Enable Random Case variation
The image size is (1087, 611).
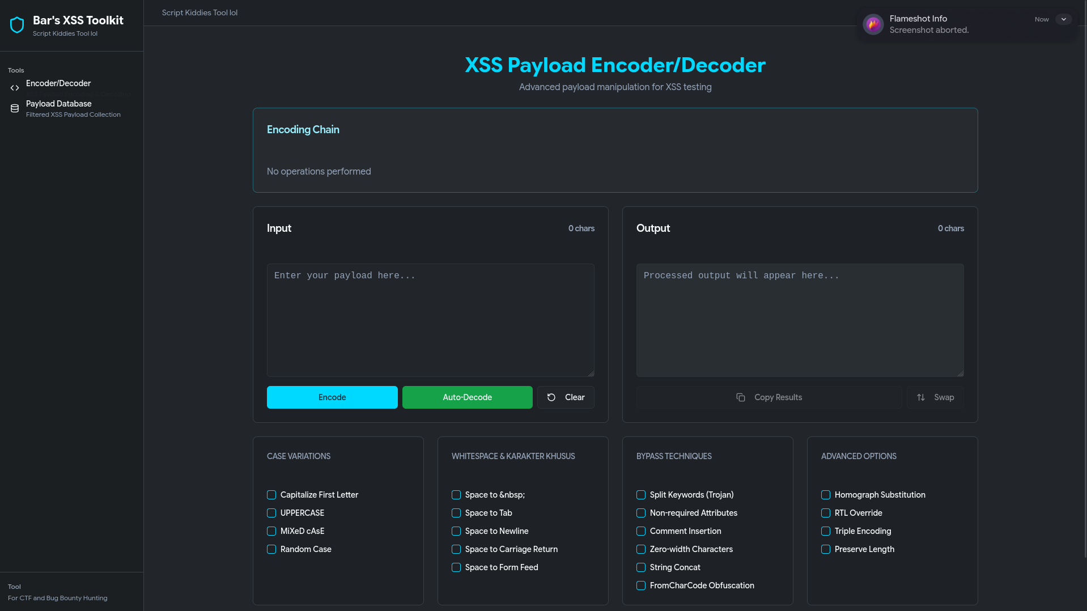coord(271,549)
